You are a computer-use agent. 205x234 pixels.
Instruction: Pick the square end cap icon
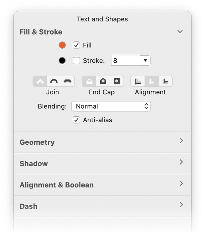coord(117,81)
